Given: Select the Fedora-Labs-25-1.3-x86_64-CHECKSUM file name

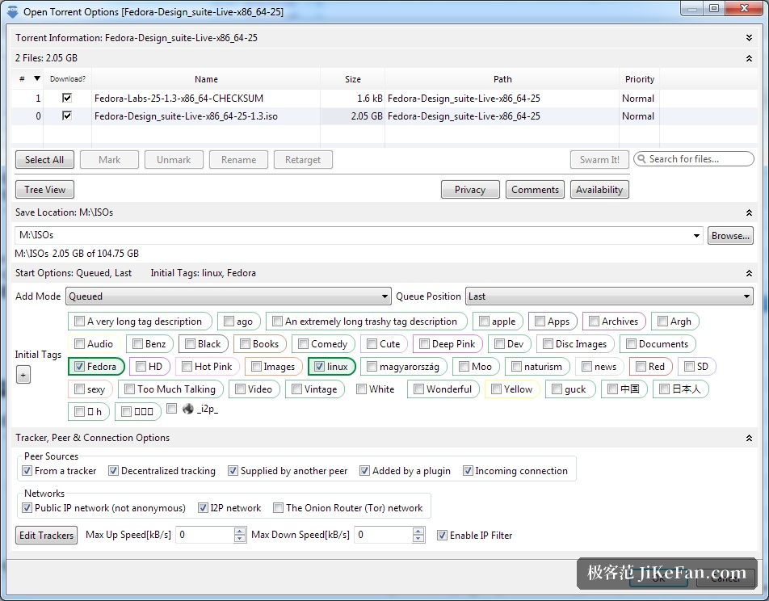Looking at the screenshot, I should (x=179, y=98).
